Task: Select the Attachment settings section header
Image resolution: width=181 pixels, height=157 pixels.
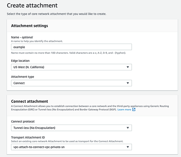Action: coord(29,26)
